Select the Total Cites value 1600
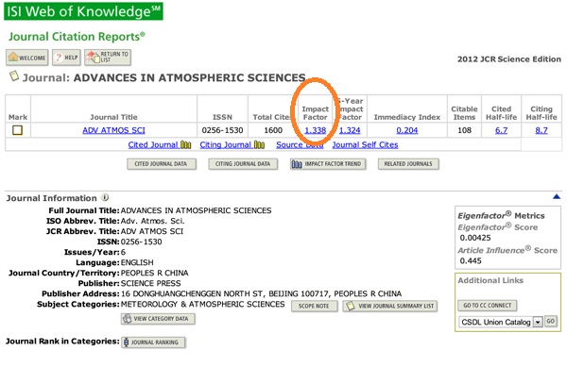The height and width of the screenshot is (367, 567). 273,130
